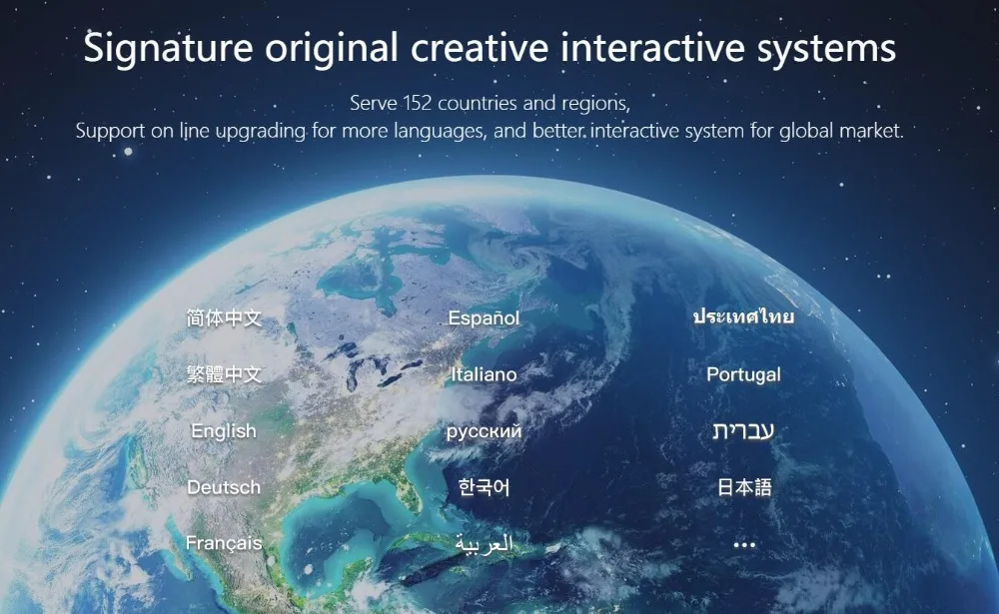Choose the العربية language label

(484, 544)
